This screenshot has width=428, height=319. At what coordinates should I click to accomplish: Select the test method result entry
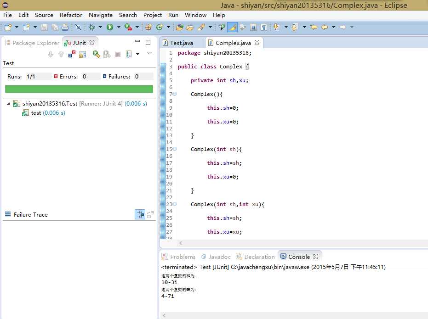[36, 113]
